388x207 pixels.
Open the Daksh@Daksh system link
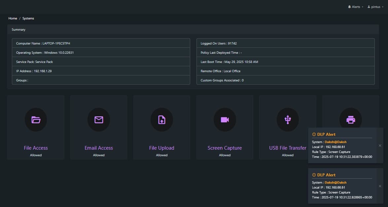(335, 142)
